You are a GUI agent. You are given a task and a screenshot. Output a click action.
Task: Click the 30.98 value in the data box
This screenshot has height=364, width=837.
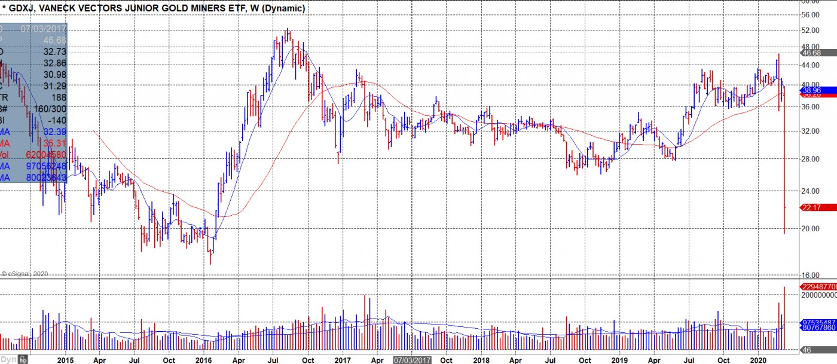tap(53, 75)
